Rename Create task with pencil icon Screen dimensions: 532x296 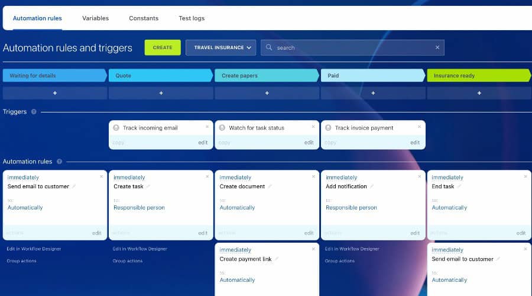pyautogui.click(x=148, y=186)
